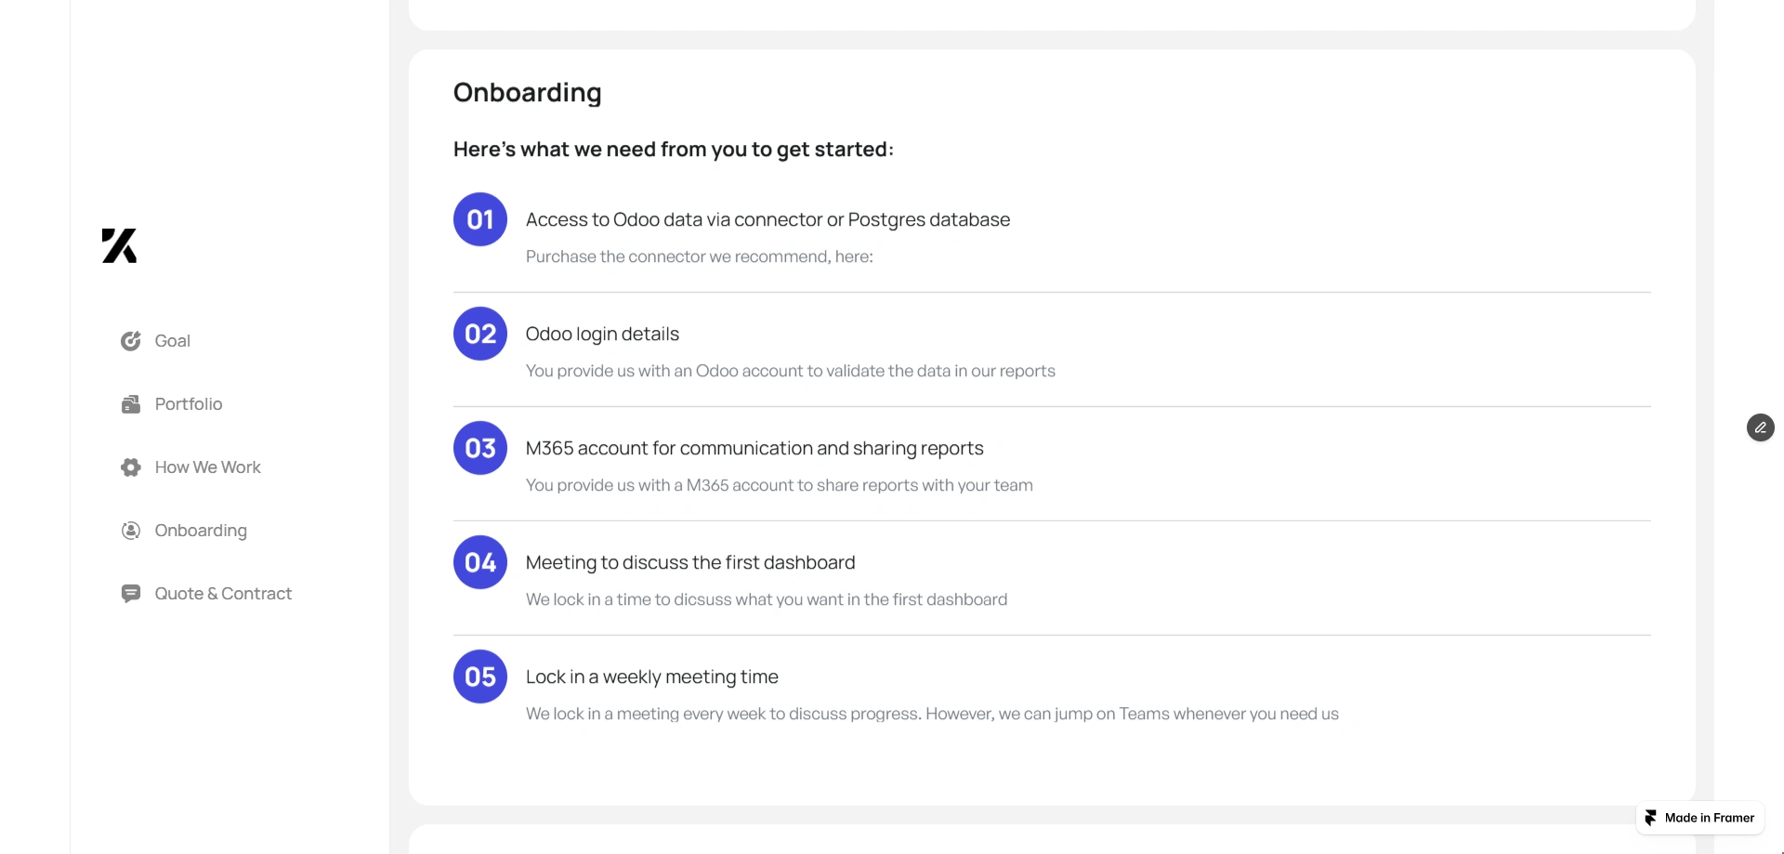Click the 05 step number circle
Viewport: 1784px width, 854px height.
(480, 677)
